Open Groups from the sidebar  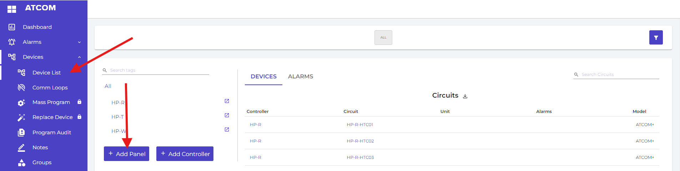coord(42,162)
